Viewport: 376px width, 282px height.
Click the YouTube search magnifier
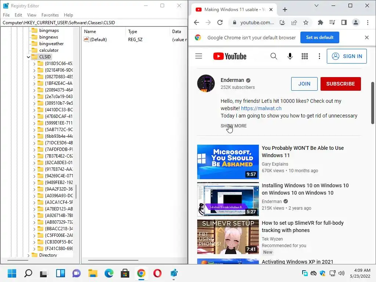click(274, 56)
